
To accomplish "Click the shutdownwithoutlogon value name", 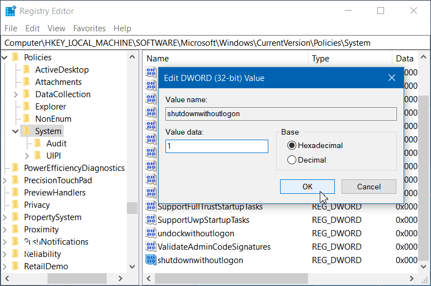I will point(200,260).
